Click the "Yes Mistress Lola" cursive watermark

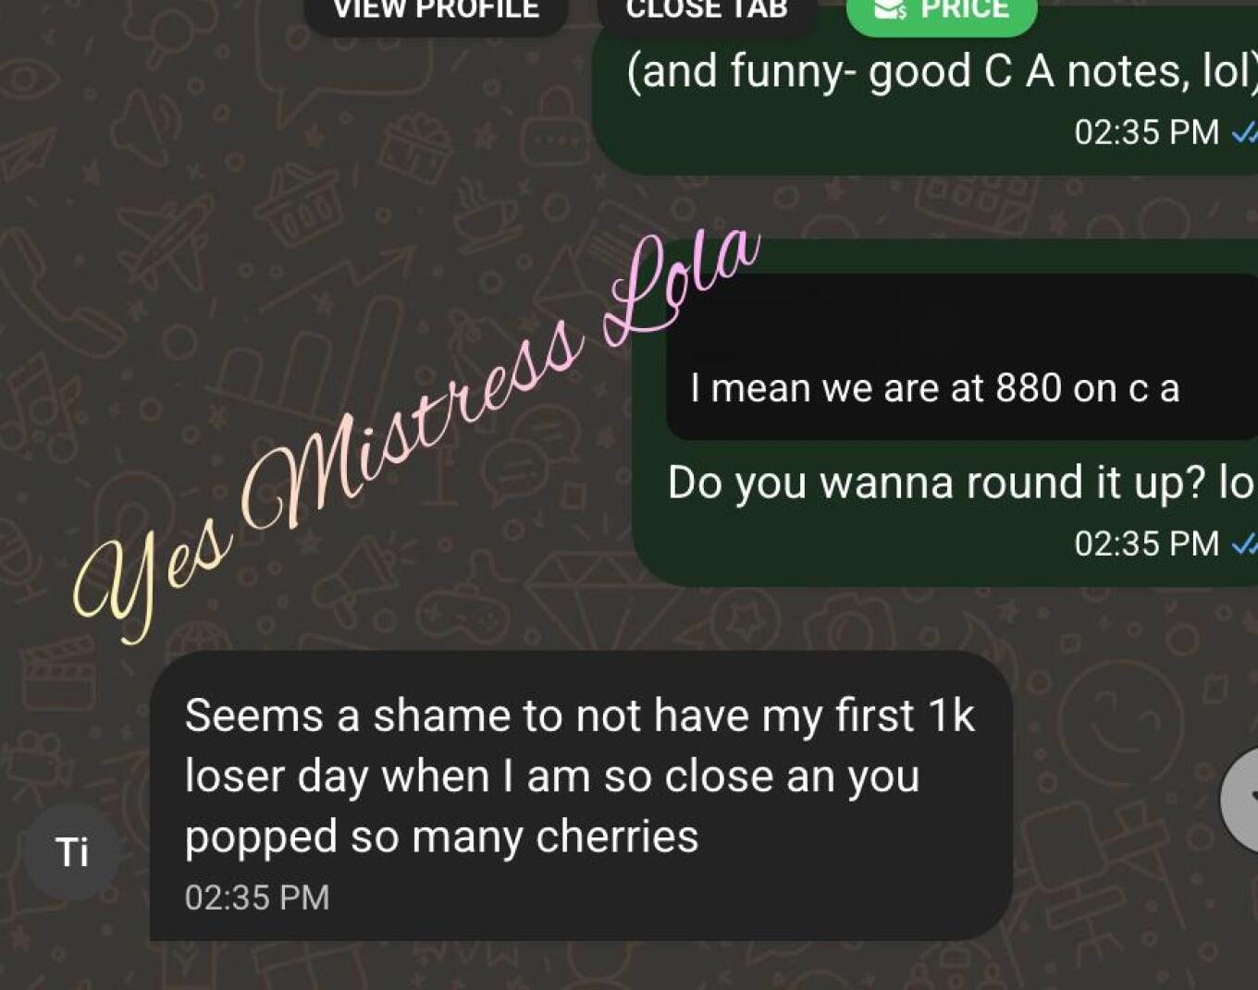pos(416,434)
